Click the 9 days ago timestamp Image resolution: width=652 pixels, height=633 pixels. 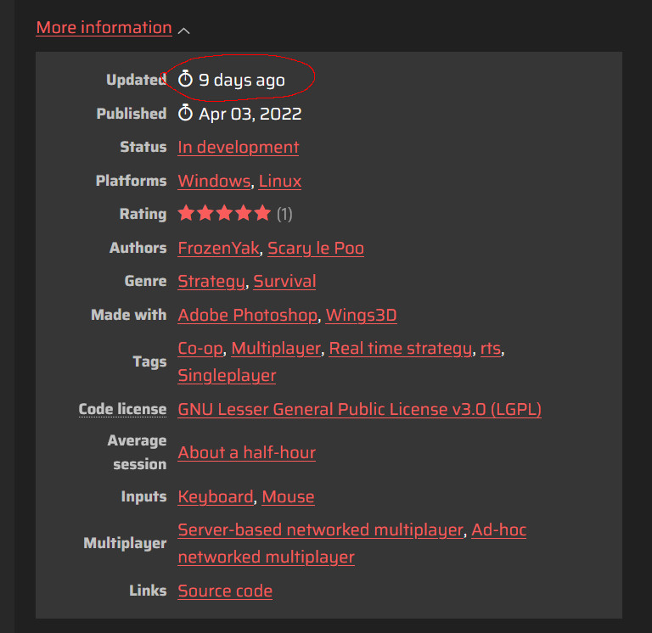click(x=242, y=80)
